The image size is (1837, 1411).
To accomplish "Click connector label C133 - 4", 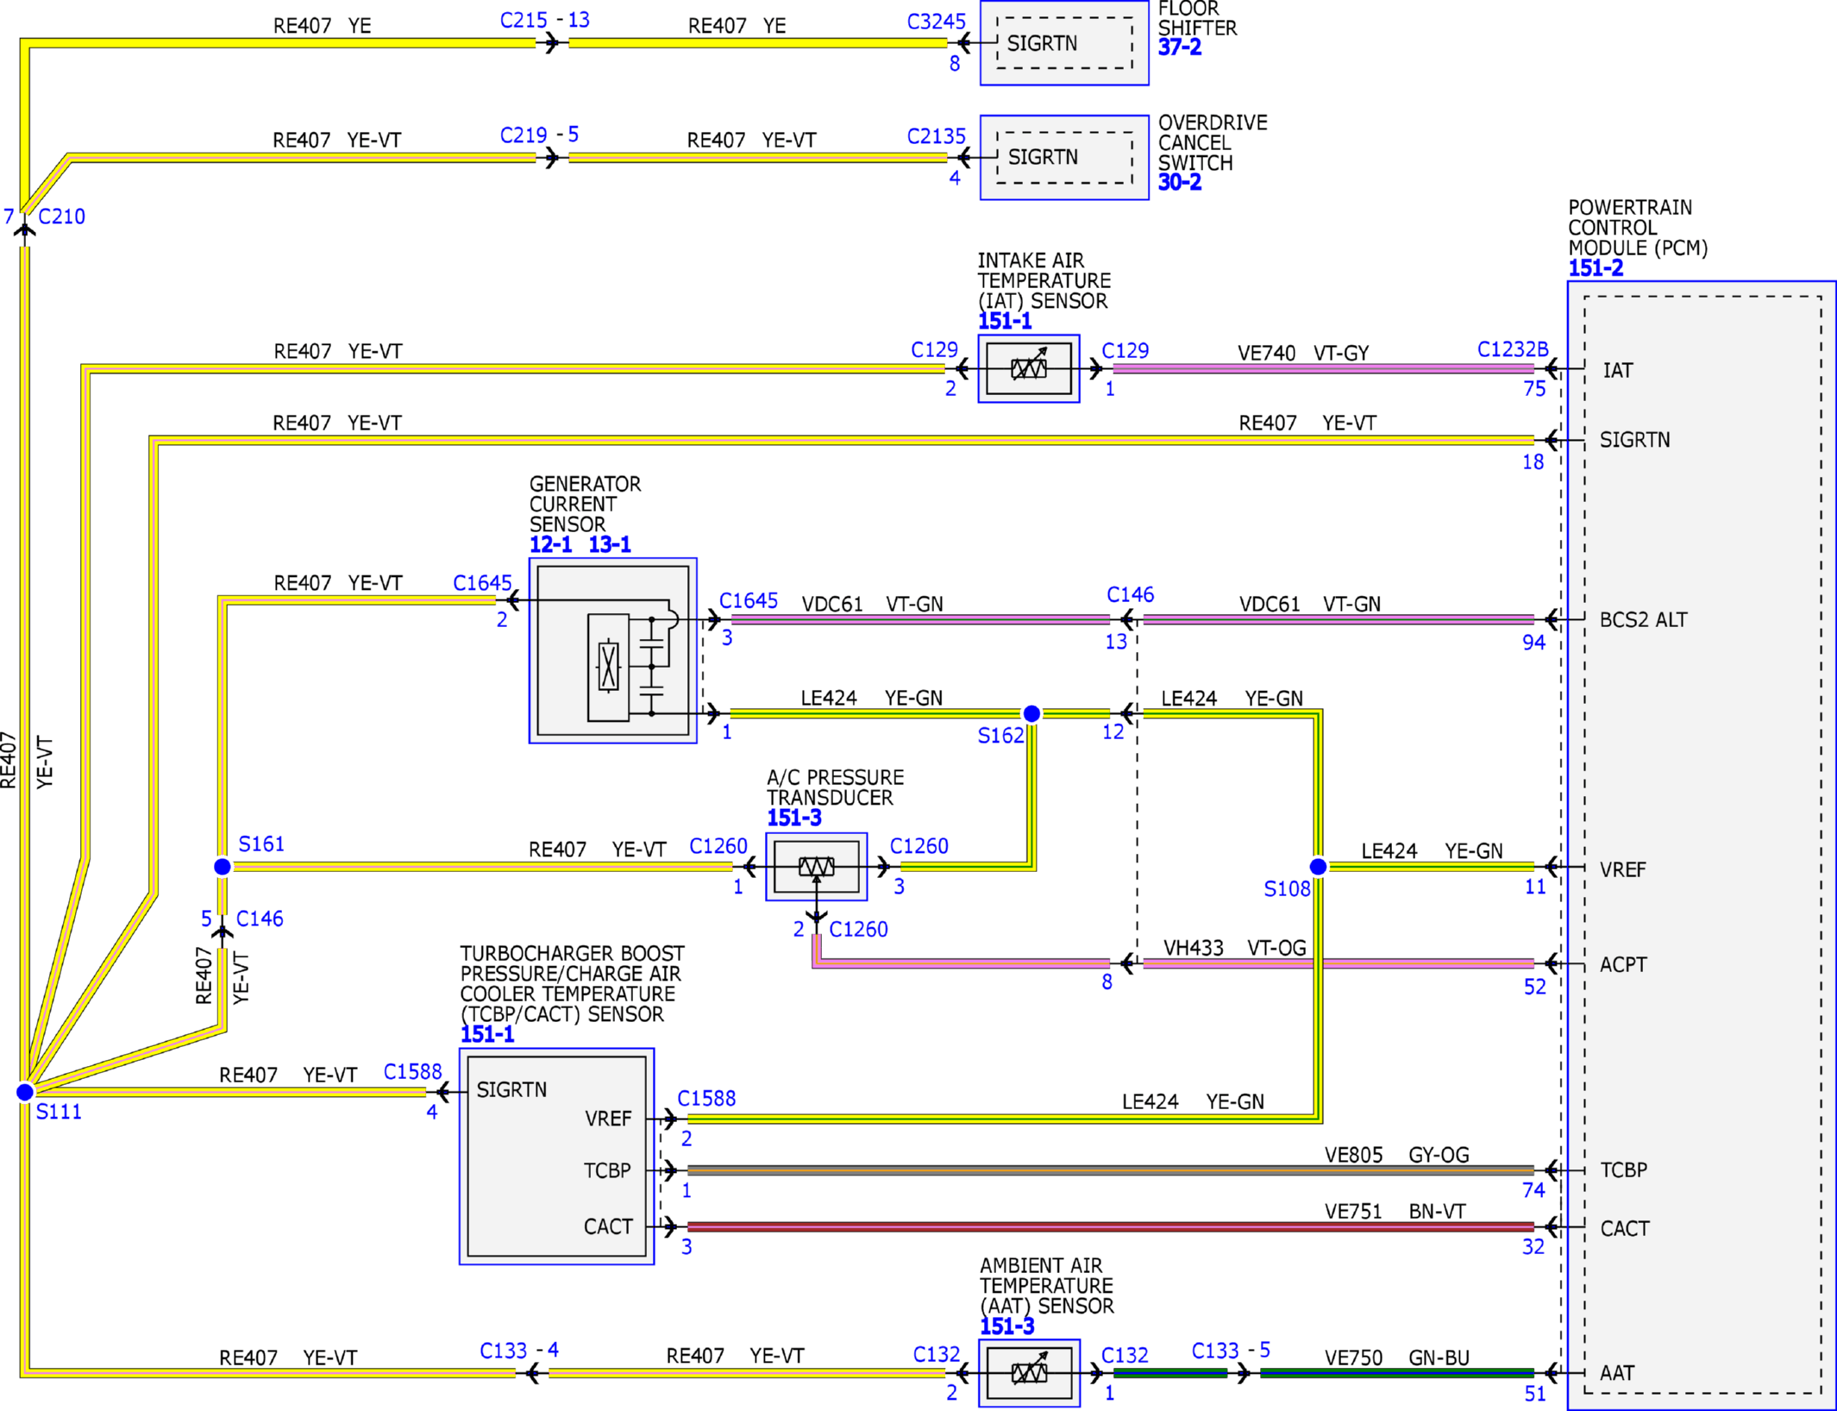I will [519, 1351].
